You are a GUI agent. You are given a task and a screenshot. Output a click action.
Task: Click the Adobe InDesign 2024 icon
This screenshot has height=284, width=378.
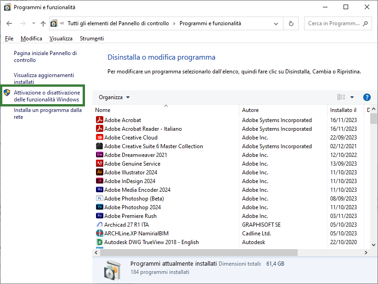pyautogui.click(x=100, y=181)
